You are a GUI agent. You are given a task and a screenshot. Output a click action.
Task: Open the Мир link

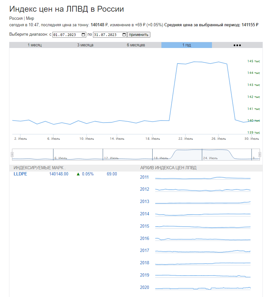coord(30,18)
